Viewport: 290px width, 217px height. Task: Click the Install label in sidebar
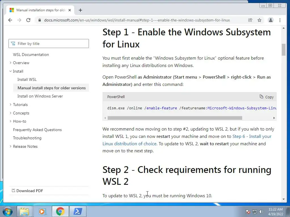point(18,71)
